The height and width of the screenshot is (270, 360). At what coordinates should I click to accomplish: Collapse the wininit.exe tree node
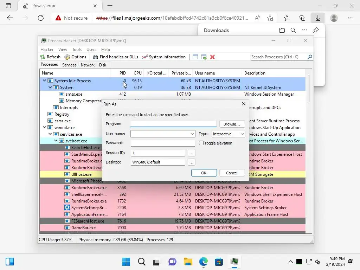click(44, 127)
